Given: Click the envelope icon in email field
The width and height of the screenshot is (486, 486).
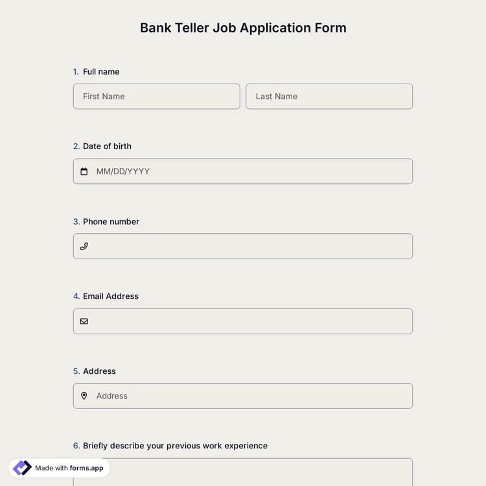Looking at the screenshot, I should pos(84,321).
